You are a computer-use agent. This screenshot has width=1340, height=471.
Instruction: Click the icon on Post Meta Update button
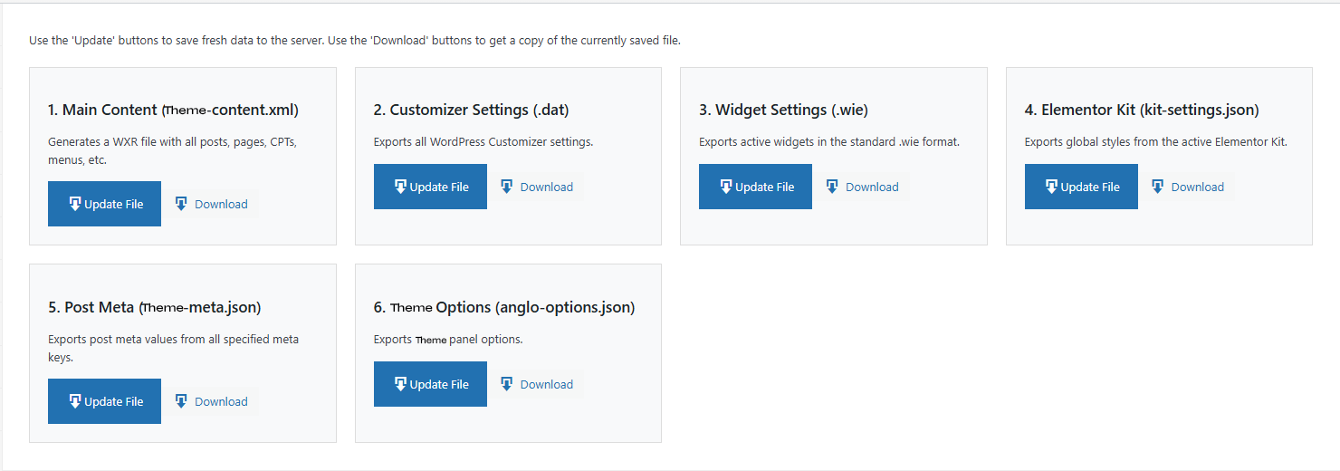(x=75, y=401)
